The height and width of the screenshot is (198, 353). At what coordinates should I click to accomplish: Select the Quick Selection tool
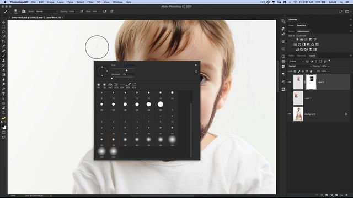(x=3, y=36)
